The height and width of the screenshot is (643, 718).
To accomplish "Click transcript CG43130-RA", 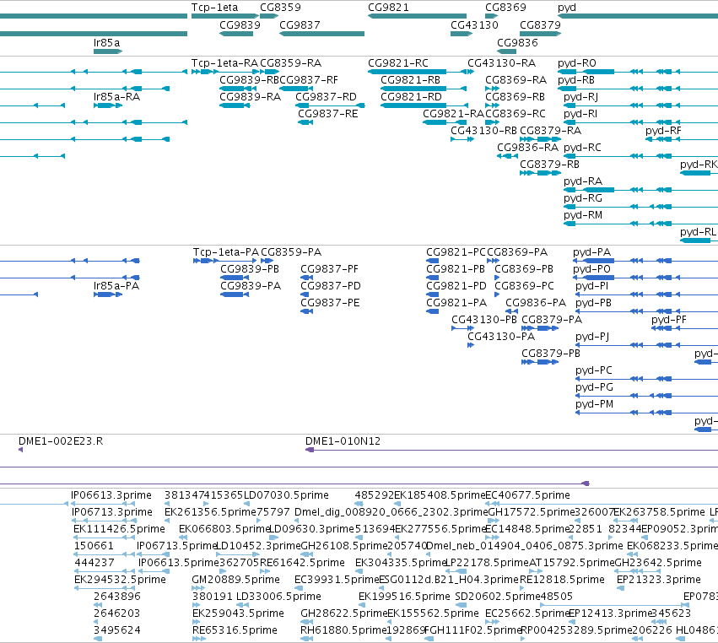I will (501, 63).
